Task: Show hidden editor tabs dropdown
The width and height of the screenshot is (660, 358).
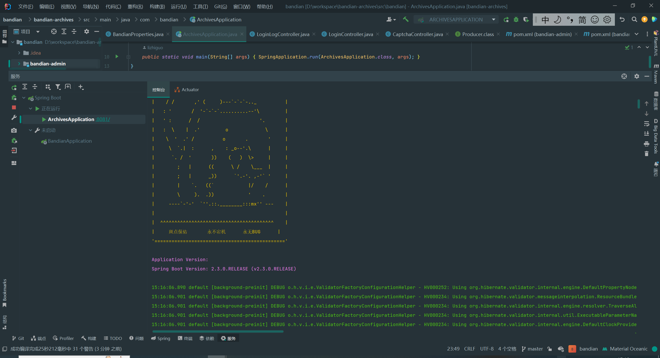Action: pos(637,34)
